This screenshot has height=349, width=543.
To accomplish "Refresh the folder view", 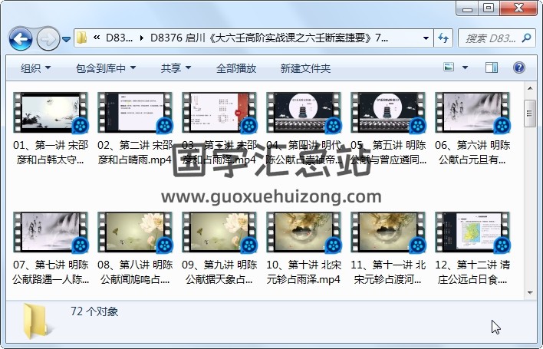I will pyautogui.click(x=443, y=38).
